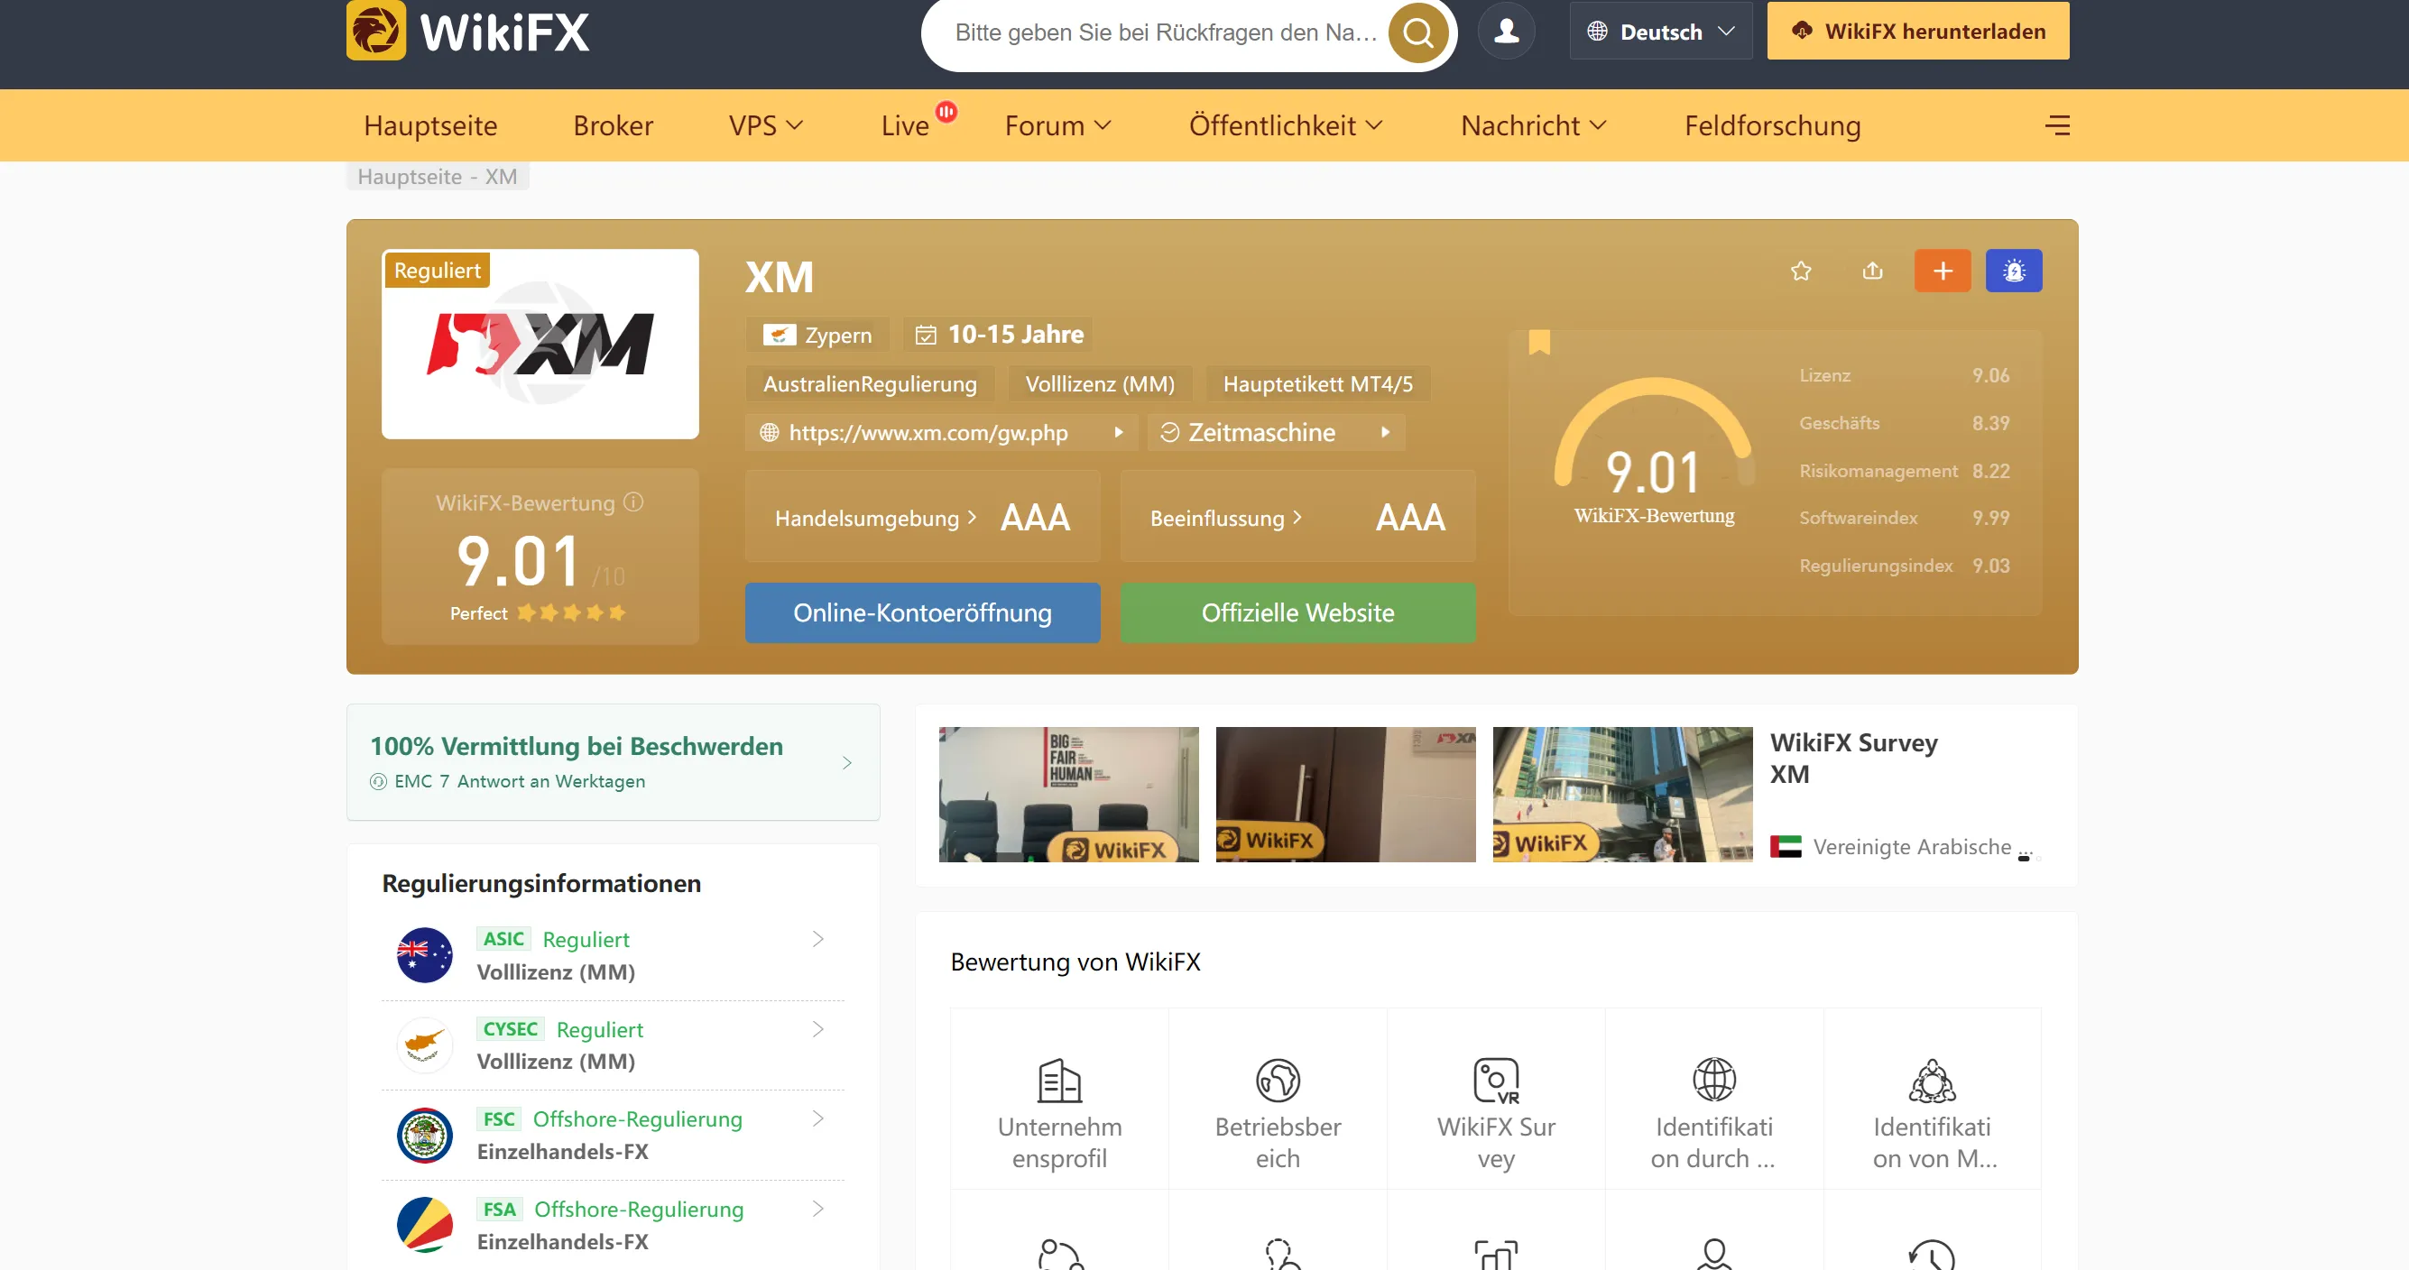Expand the Nachricht menu
The width and height of the screenshot is (2409, 1270).
1533,125
